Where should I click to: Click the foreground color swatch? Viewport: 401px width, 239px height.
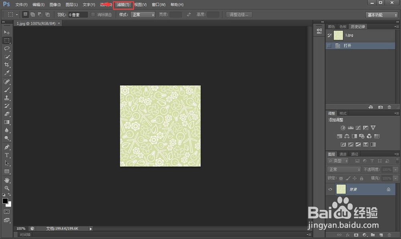[x=5, y=201]
